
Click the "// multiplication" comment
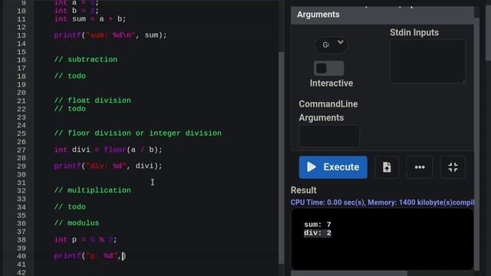click(92, 190)
